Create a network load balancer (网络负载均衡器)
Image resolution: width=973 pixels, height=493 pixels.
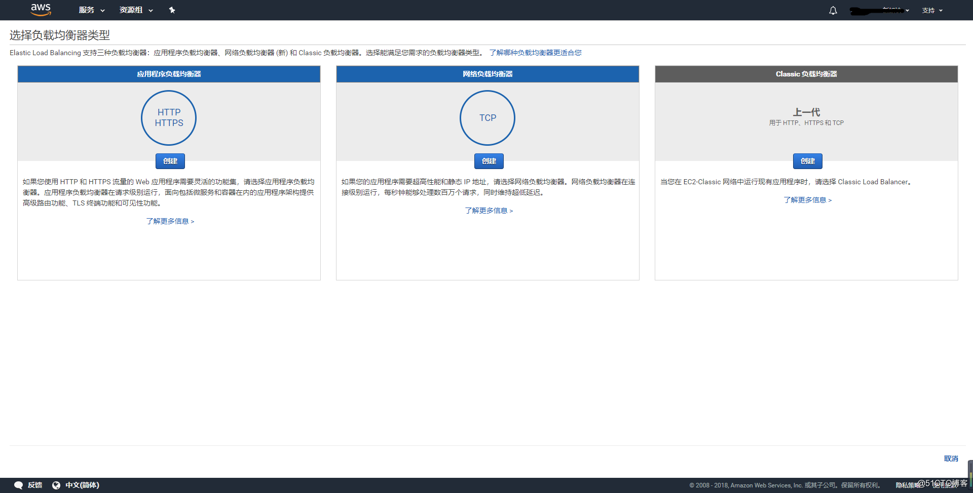tap(489, 161)
